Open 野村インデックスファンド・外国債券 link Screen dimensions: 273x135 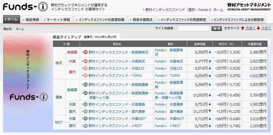117,104
